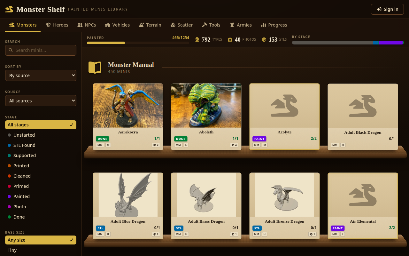Open the Armies tab

(241, 25)
